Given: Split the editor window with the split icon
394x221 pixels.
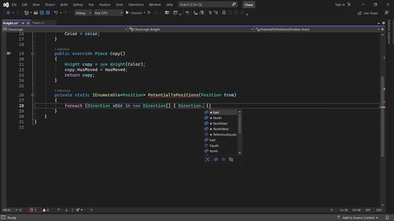Looking at the screenshot, I should [x=382, y=29].
